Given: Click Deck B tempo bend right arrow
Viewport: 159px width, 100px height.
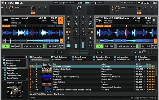Looking at the screenshot, I should (x=153, y=26).
